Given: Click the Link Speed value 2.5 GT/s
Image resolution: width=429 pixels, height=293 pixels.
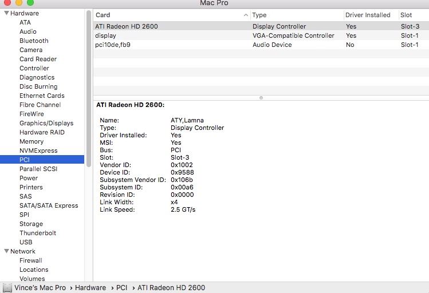Looking at the screenshot, I should click(183, 209).
